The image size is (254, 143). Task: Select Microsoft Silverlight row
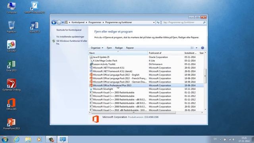tap(146, 89)
